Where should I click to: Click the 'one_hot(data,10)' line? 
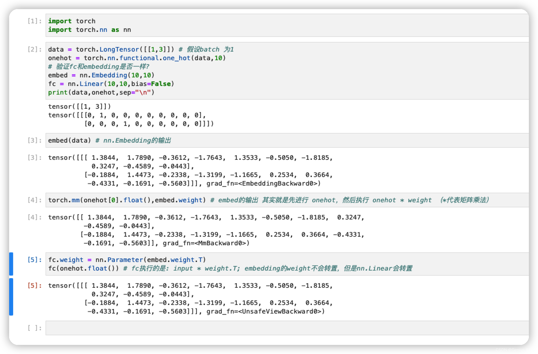(137, 58)
